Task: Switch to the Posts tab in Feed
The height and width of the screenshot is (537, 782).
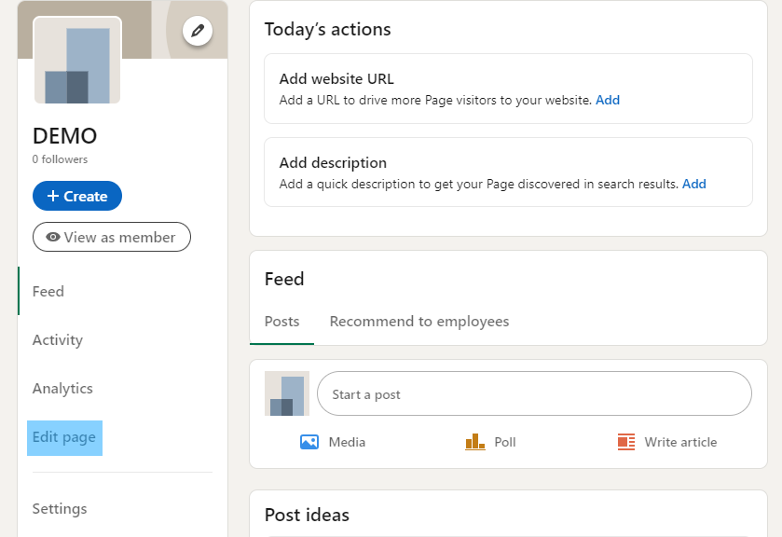Action: click(281, 321)
